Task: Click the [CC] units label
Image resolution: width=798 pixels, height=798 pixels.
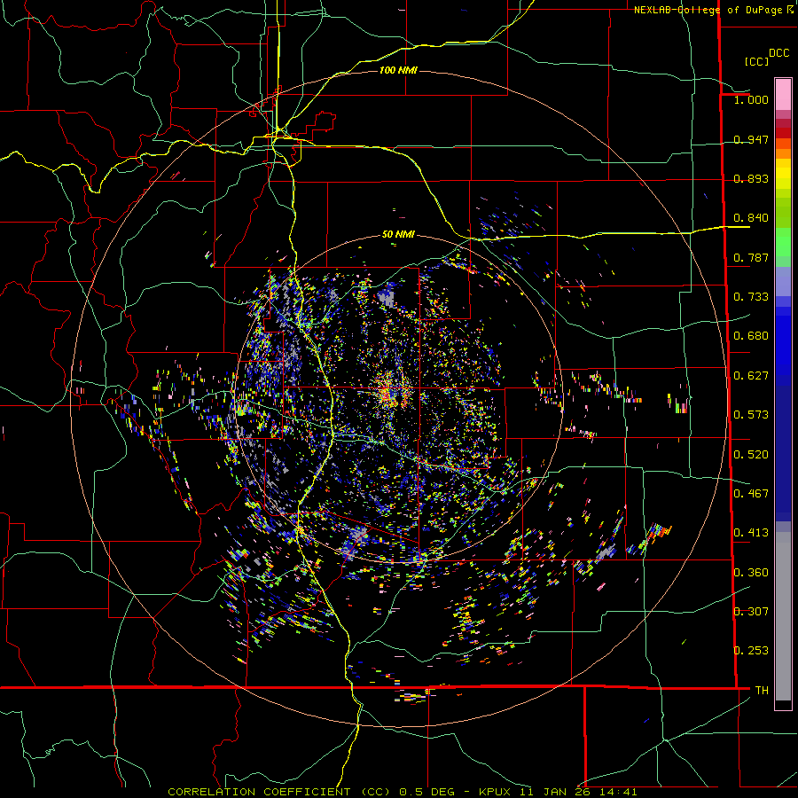Action: 756,61
